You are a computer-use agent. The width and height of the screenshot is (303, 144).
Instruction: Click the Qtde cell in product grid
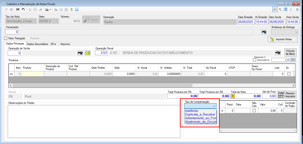[124, 74]
